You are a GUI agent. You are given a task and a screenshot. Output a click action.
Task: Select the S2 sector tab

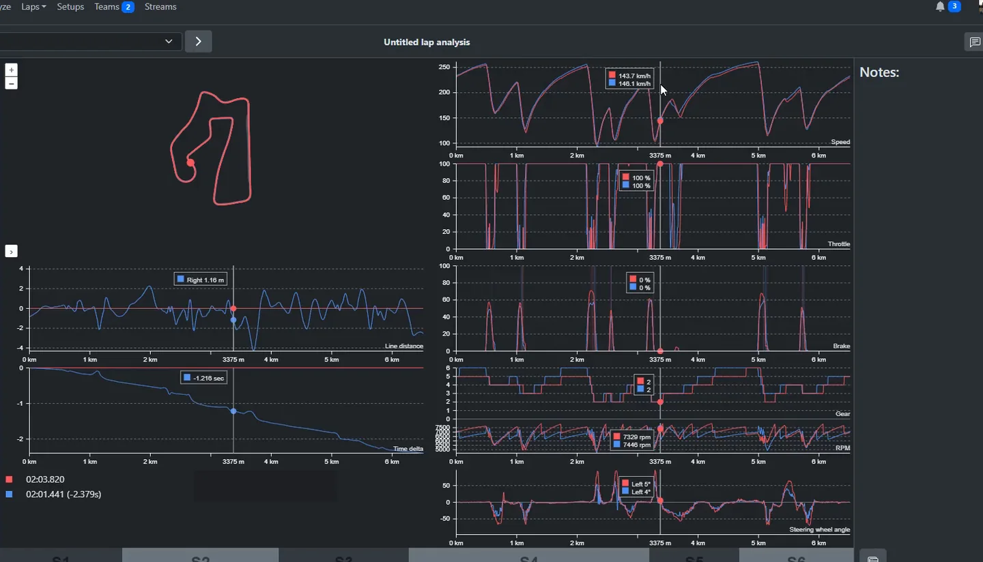click(200, 555)
